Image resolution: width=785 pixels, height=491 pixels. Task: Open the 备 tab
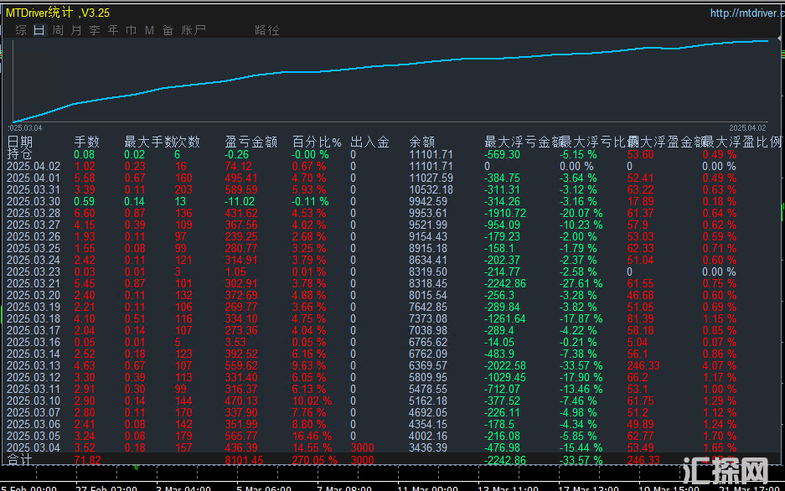(168, 30)
